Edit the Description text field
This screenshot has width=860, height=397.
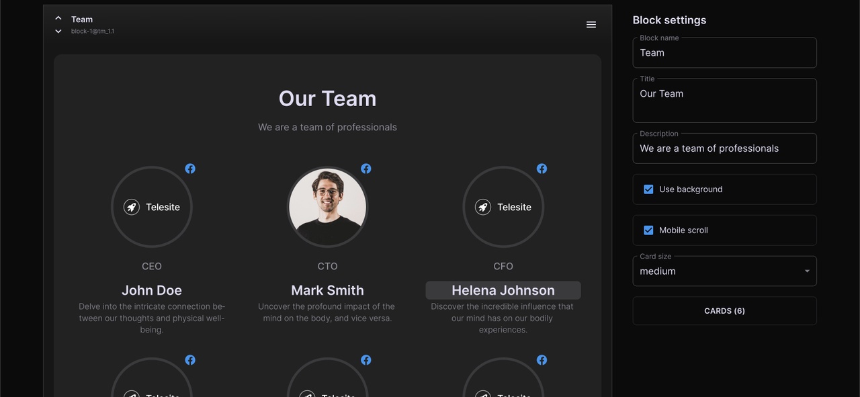[x=724, y=148]
